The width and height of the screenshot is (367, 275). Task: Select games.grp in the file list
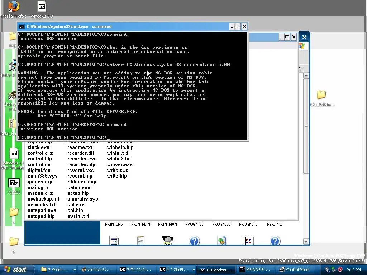40,182
